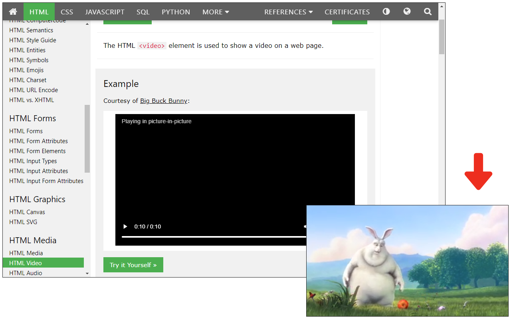Go to the PYTHON tutorial
The width and height of the screenshot is (511, 319).
[x=176, y=12]
